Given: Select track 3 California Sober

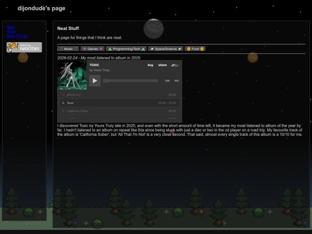Looking at the screenshot, I should pos(120,111).
